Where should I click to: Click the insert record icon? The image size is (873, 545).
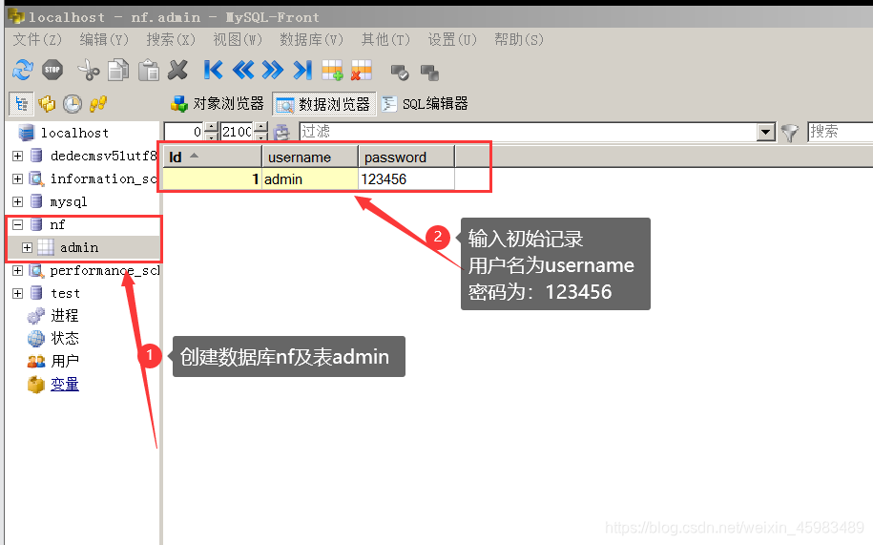point(332,70)
